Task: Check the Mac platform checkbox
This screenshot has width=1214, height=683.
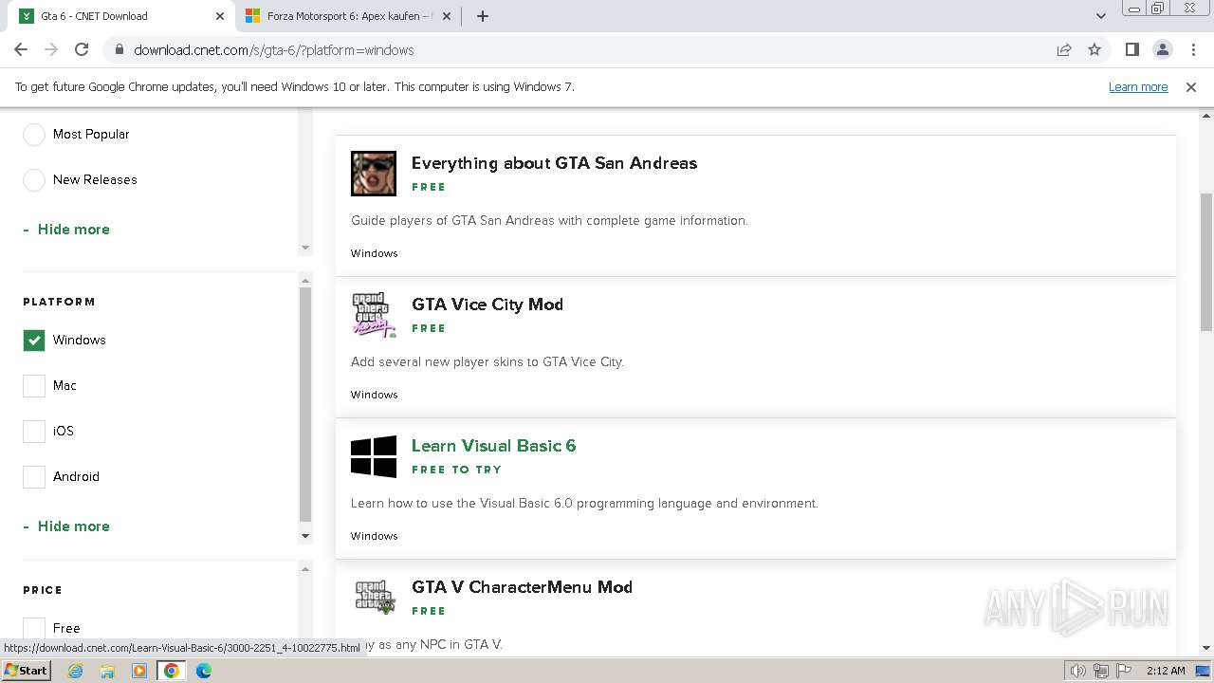Action: coord(34,386)
